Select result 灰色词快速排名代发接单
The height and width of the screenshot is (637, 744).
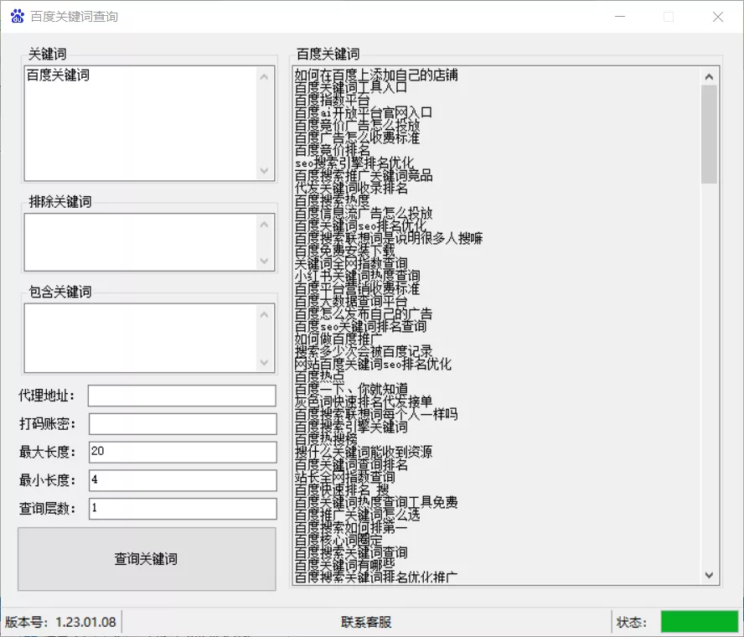pyautogui.click(x=364, y=401)
